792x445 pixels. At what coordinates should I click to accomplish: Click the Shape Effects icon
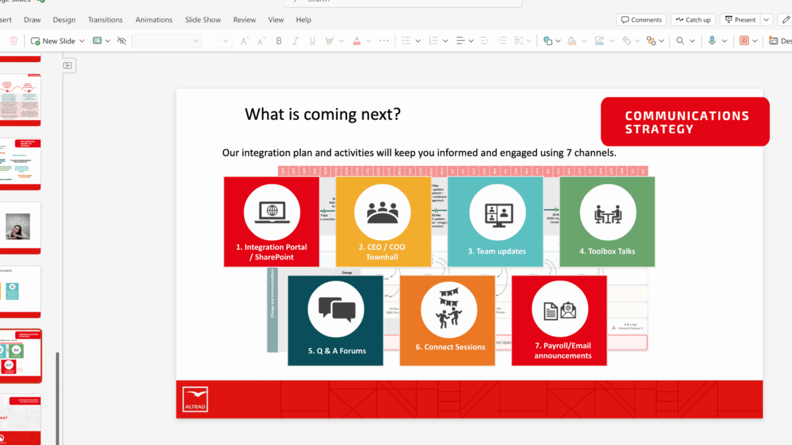coord(626,41)
